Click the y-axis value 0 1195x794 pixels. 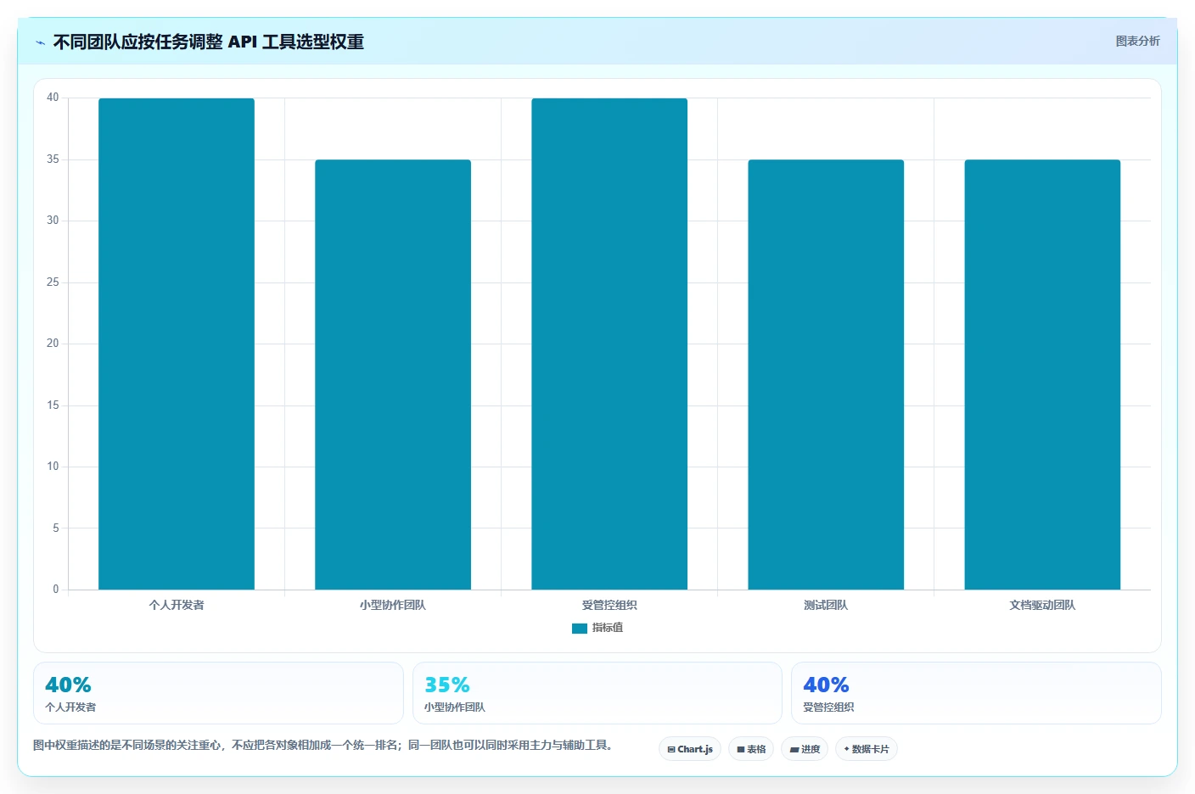pyautogui.click(x=56, y=590)
